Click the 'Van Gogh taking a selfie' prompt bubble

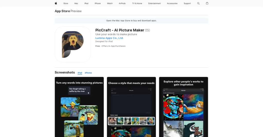pos(79,91)
